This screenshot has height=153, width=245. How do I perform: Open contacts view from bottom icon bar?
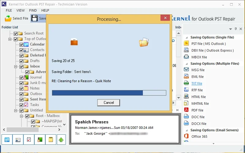click(18, 140)
